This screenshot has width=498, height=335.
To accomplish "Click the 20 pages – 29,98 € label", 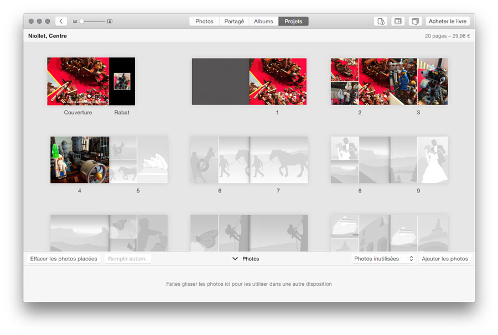I will point(447,36).
